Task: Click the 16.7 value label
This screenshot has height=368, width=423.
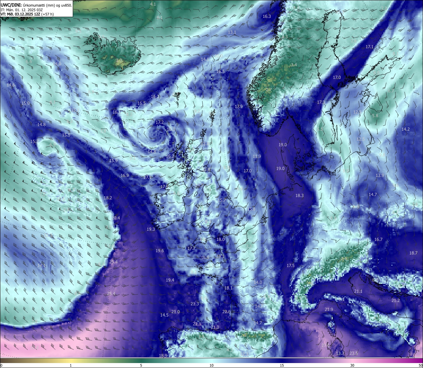Action: 378,239
